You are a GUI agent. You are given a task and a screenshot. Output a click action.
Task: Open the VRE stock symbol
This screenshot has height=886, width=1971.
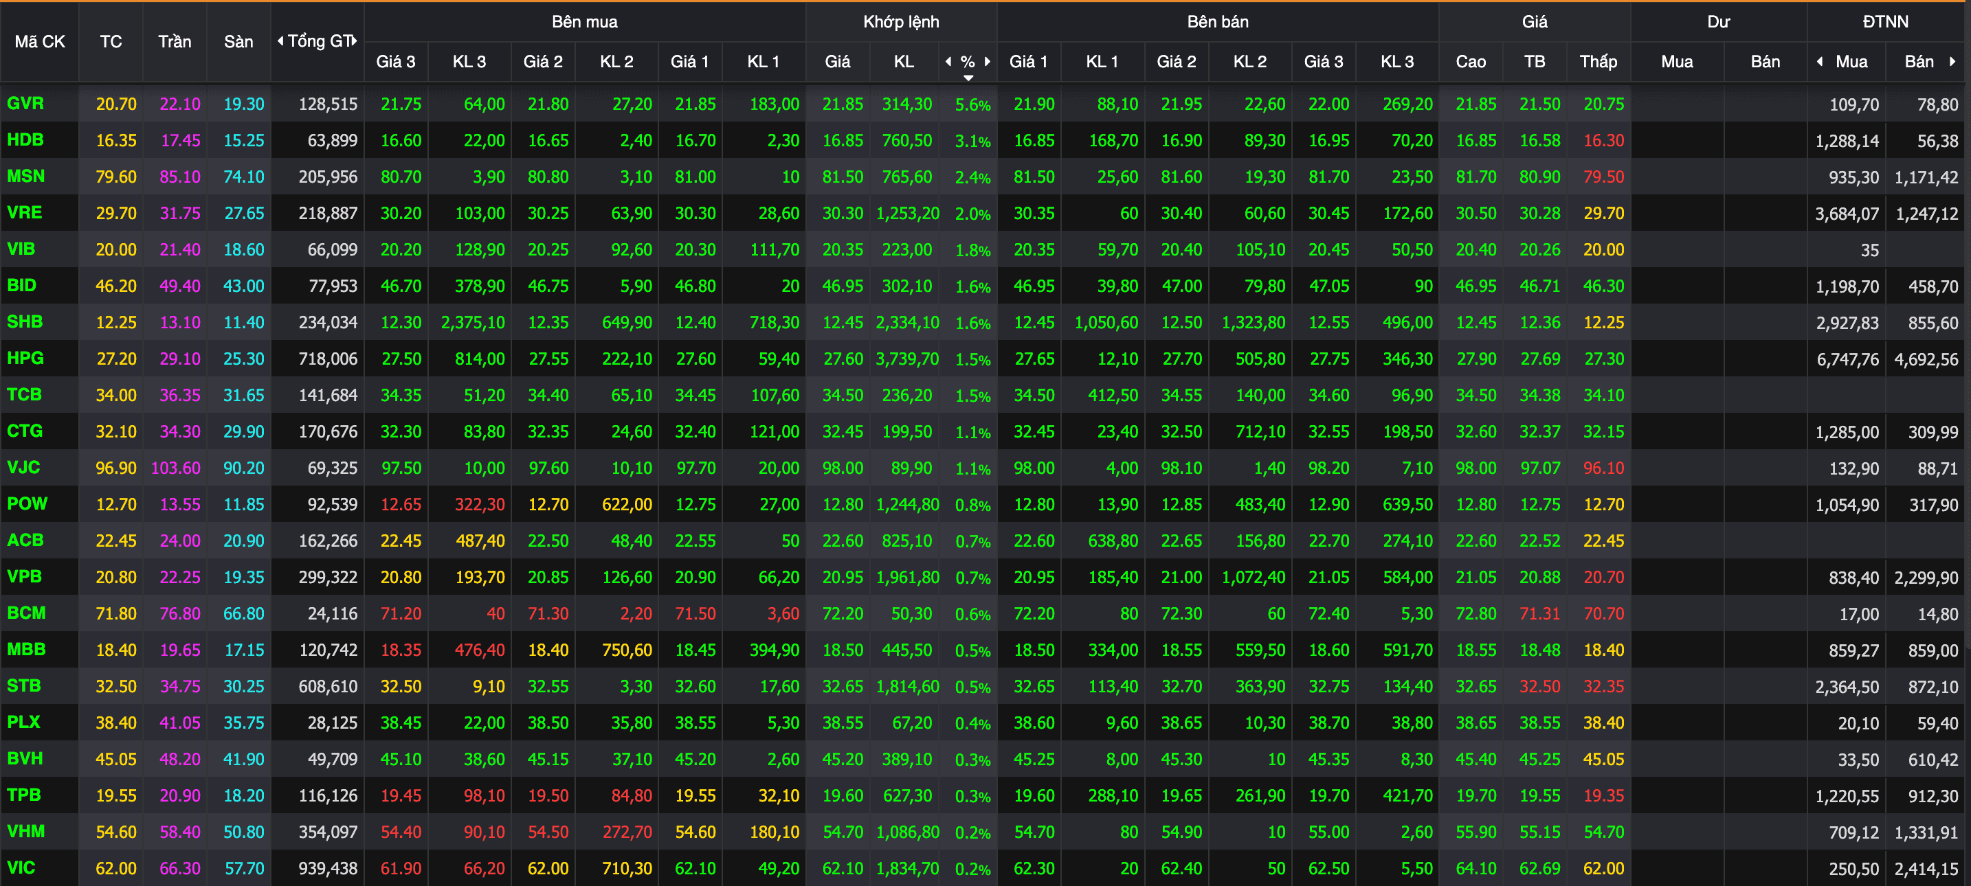pyautogui.click(x=25, y=212)
